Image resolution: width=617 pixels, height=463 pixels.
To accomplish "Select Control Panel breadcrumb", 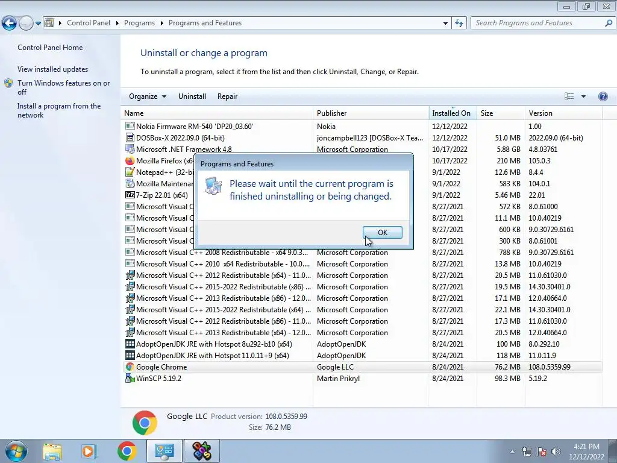I will (x=89, y=23).
